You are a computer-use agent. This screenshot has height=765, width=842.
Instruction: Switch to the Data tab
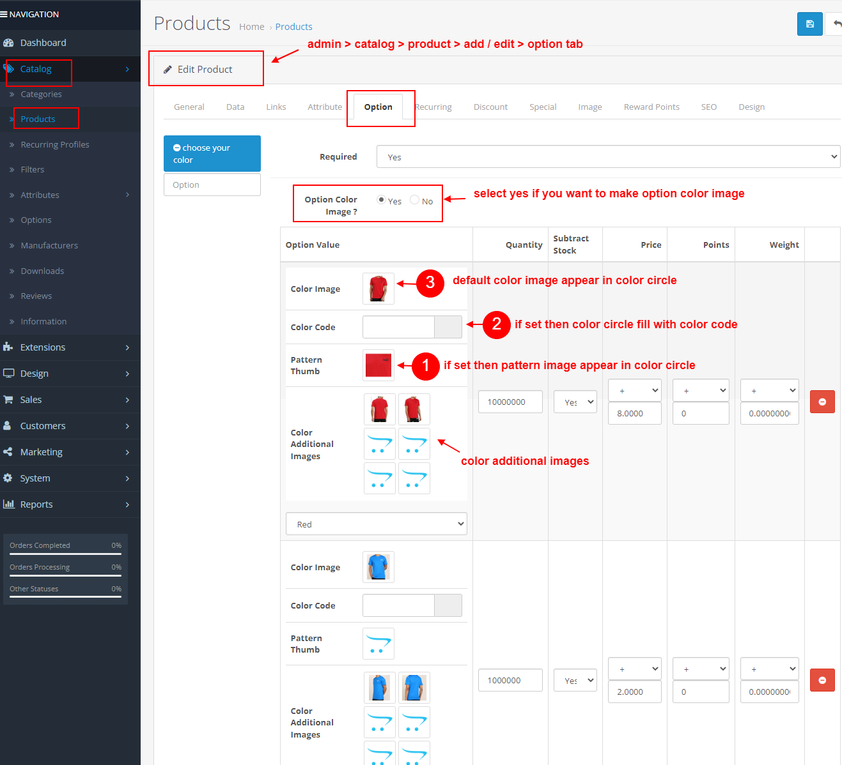point(235,107)
